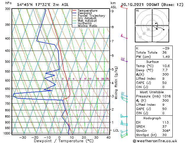
Task: Click the red Temperature legend line
Action: (x=74, y=11)
